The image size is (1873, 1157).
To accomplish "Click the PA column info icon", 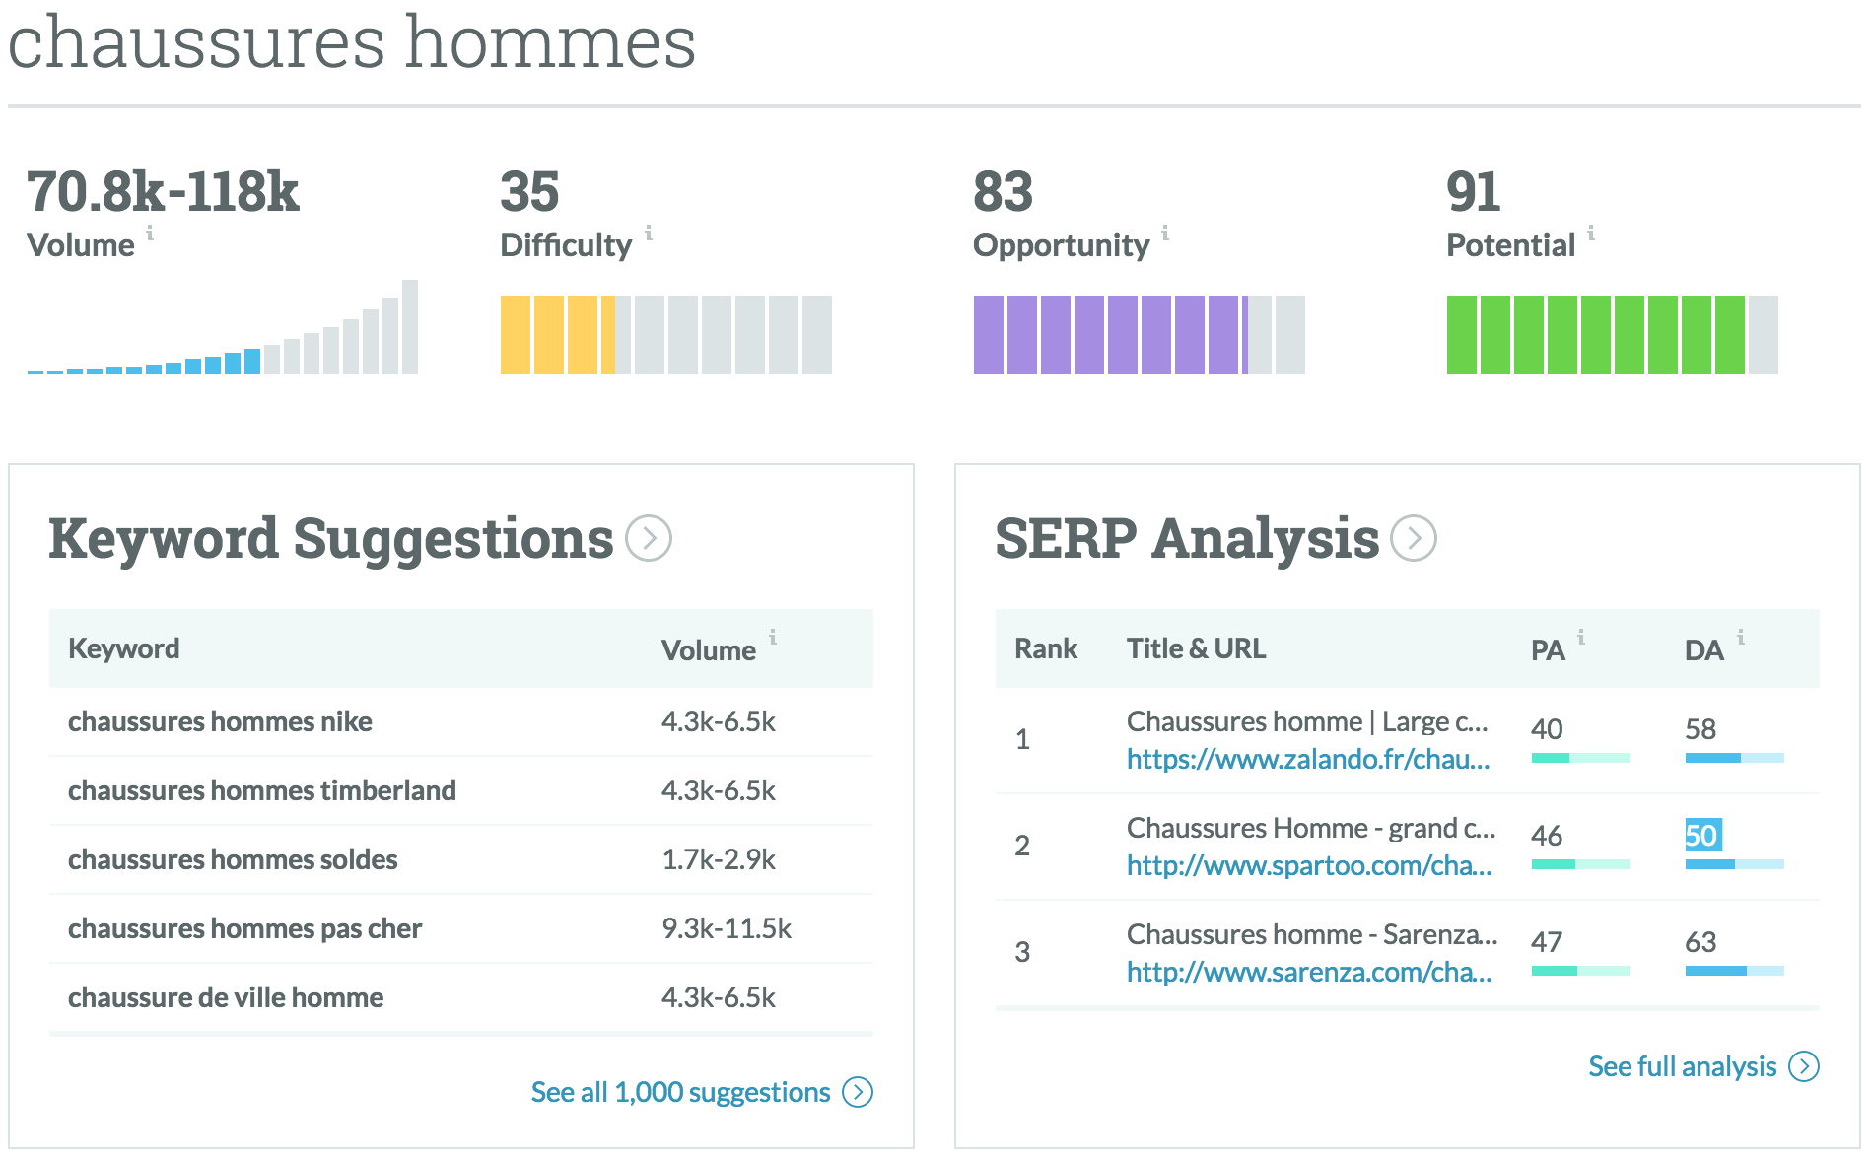I will 1581,638.
